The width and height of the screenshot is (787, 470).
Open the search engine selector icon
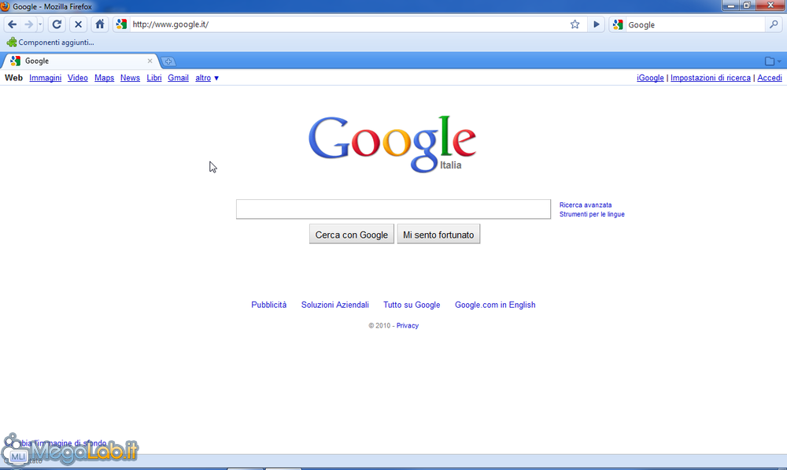(x=618, y=24)
